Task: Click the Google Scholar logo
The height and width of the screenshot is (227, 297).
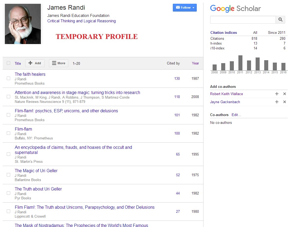Action: (x=235, y=9)
